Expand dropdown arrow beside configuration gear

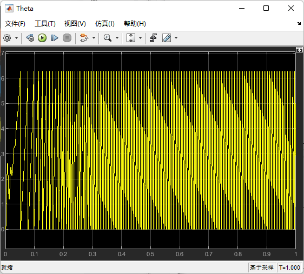tap(16, 38)
